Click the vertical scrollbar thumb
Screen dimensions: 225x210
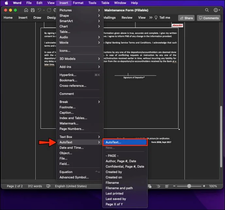coord(221,136)
